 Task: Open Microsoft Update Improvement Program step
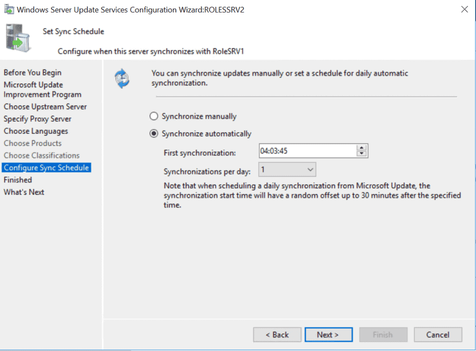[x=42, y=90]
